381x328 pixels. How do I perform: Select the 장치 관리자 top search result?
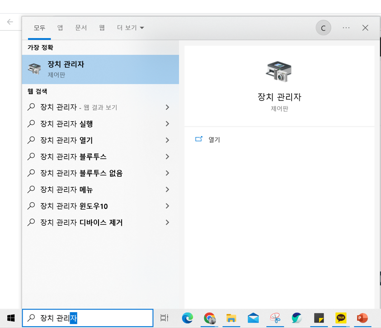click(100, 68)
